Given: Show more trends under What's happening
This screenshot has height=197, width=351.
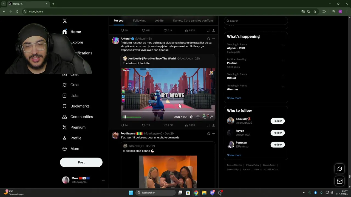Looking at the screenshot, I should 234,98.
